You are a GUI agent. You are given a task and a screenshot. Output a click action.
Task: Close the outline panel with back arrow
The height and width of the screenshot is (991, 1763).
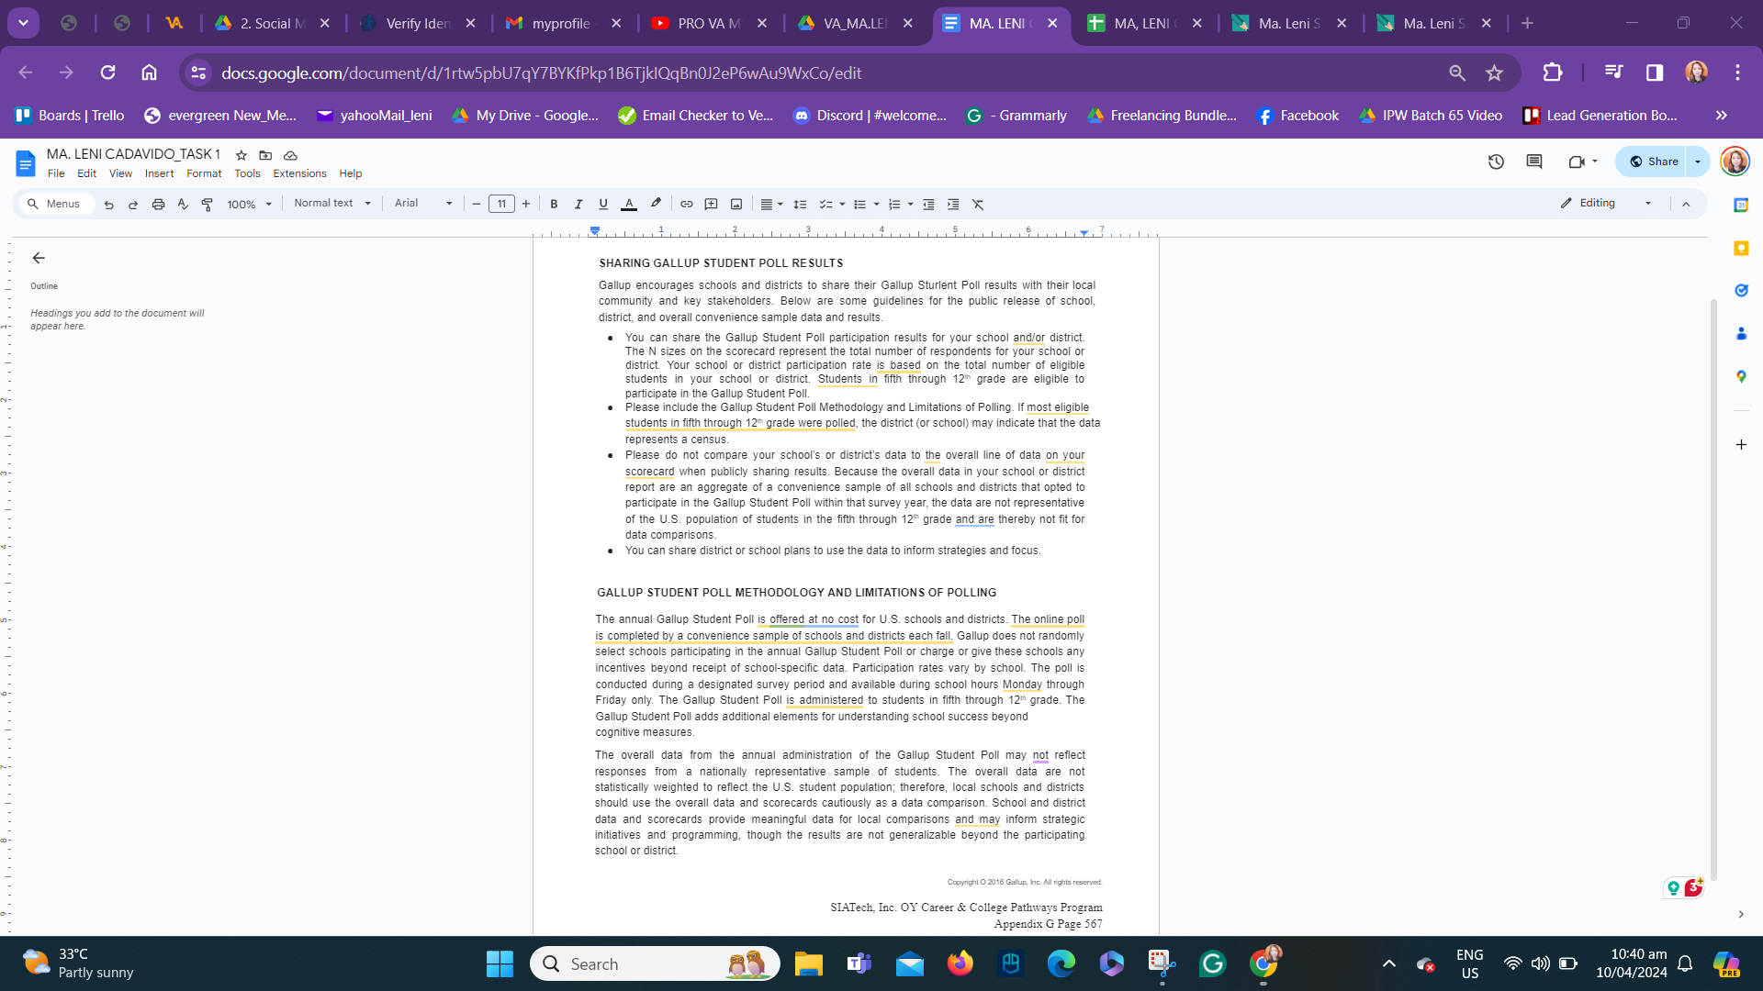tap(39, 258)
